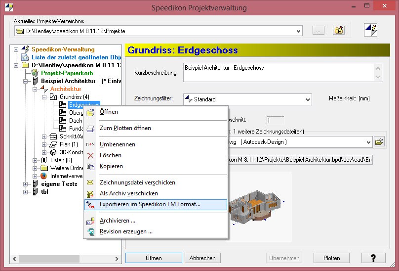Click the rename icon beside Umbenennen
Screen dimensions: 399x271
pyautogui.click(x=90, y=144)
